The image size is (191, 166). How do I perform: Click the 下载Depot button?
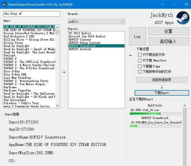point(162,93)
